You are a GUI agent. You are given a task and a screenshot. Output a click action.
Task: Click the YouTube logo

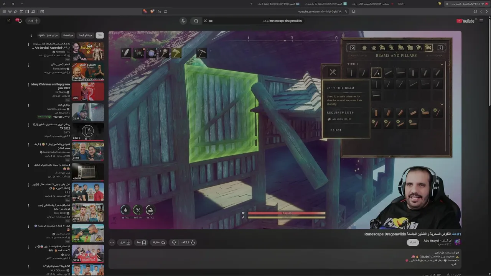pyautogui.click(x=466, y=21)
